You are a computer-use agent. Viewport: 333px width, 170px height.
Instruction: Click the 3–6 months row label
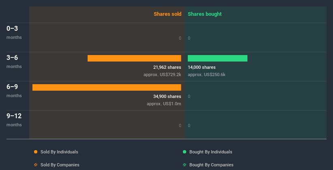click(x=14, y=62)
